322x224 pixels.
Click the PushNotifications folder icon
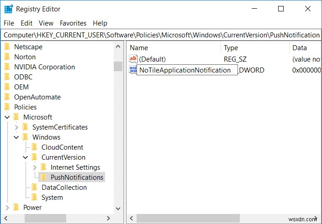[43, 177]
